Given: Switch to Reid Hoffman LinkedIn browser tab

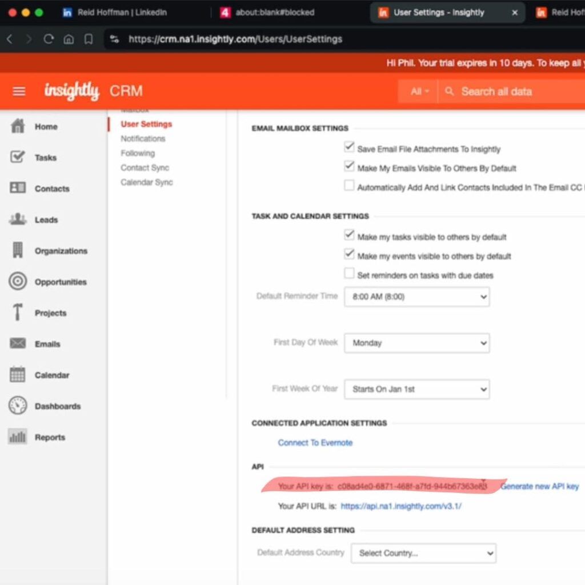Looking at the screenshot, I should (x=121, y=13).
